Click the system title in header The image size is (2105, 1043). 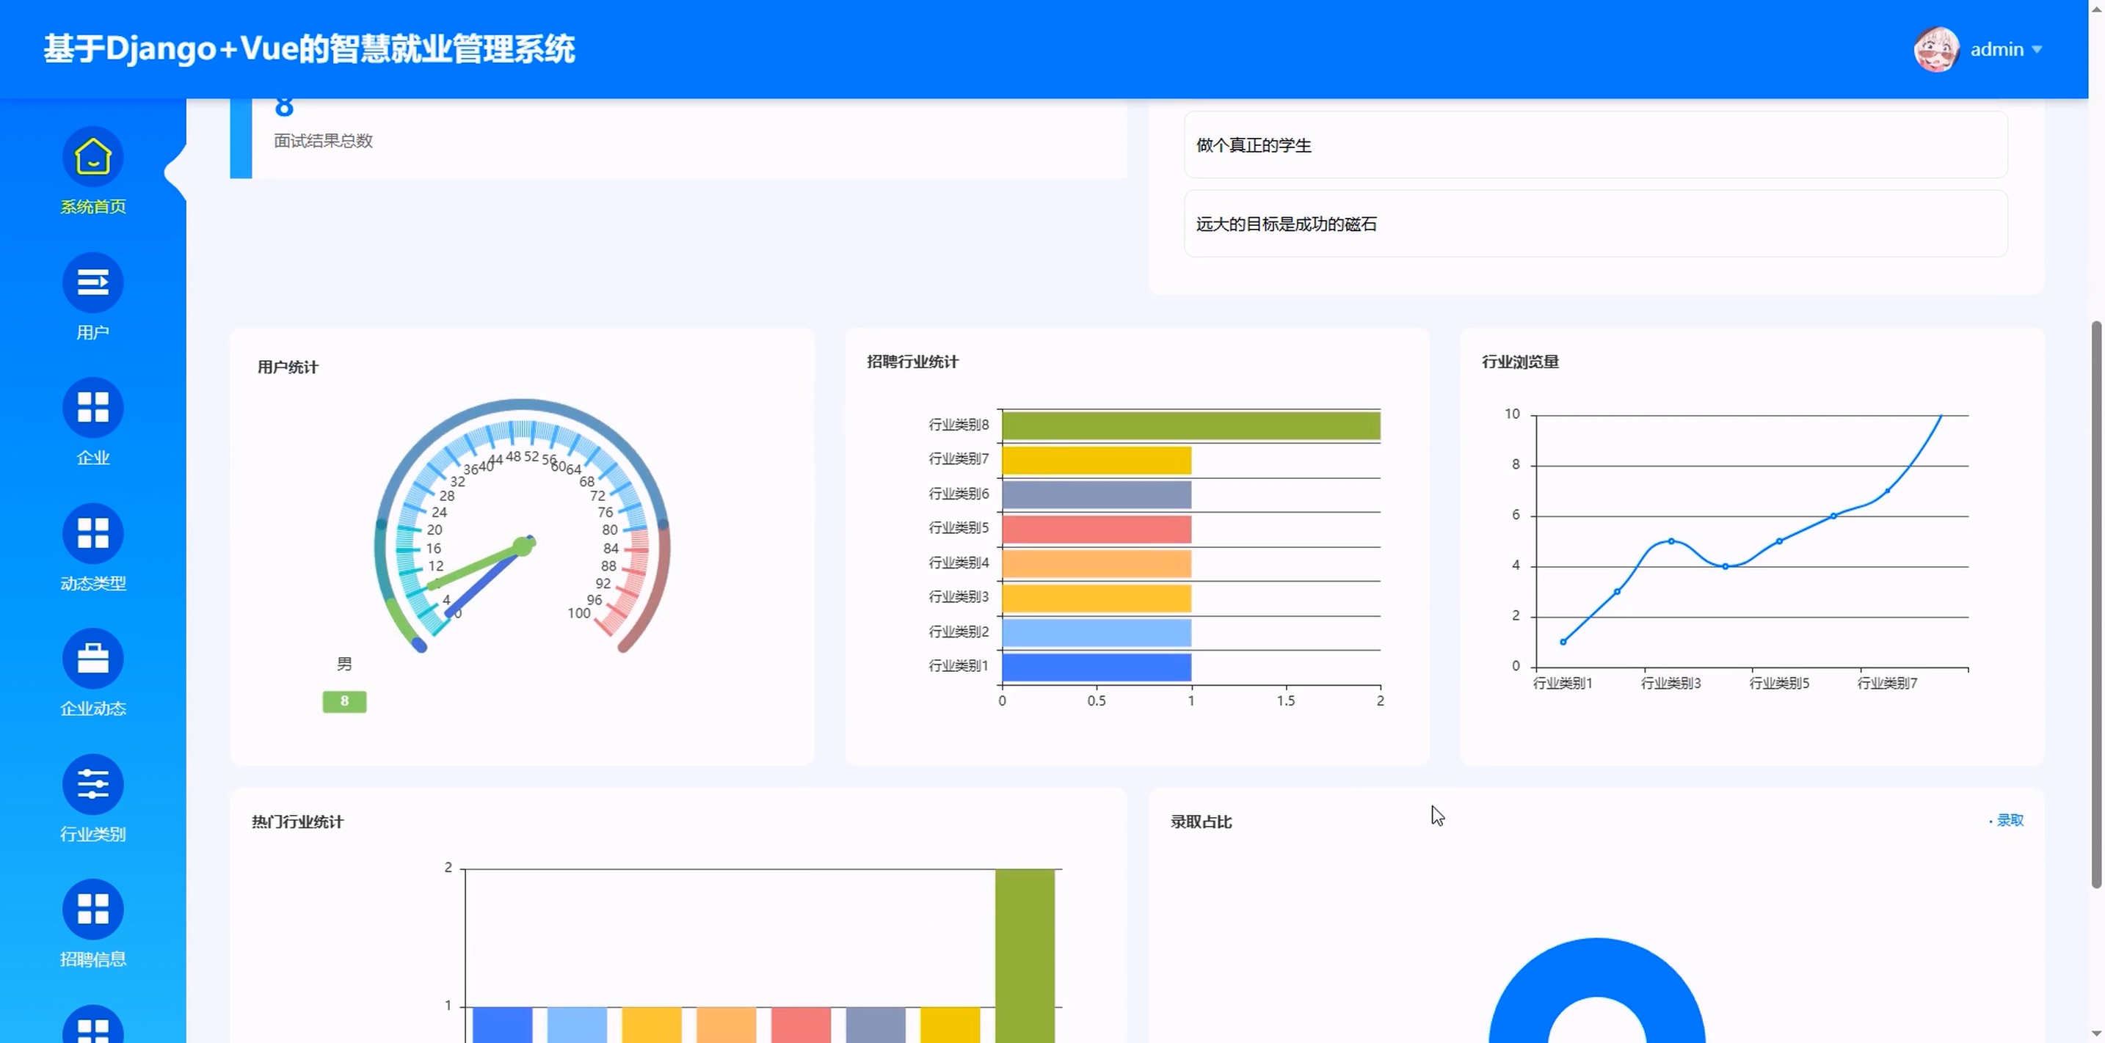309,49
